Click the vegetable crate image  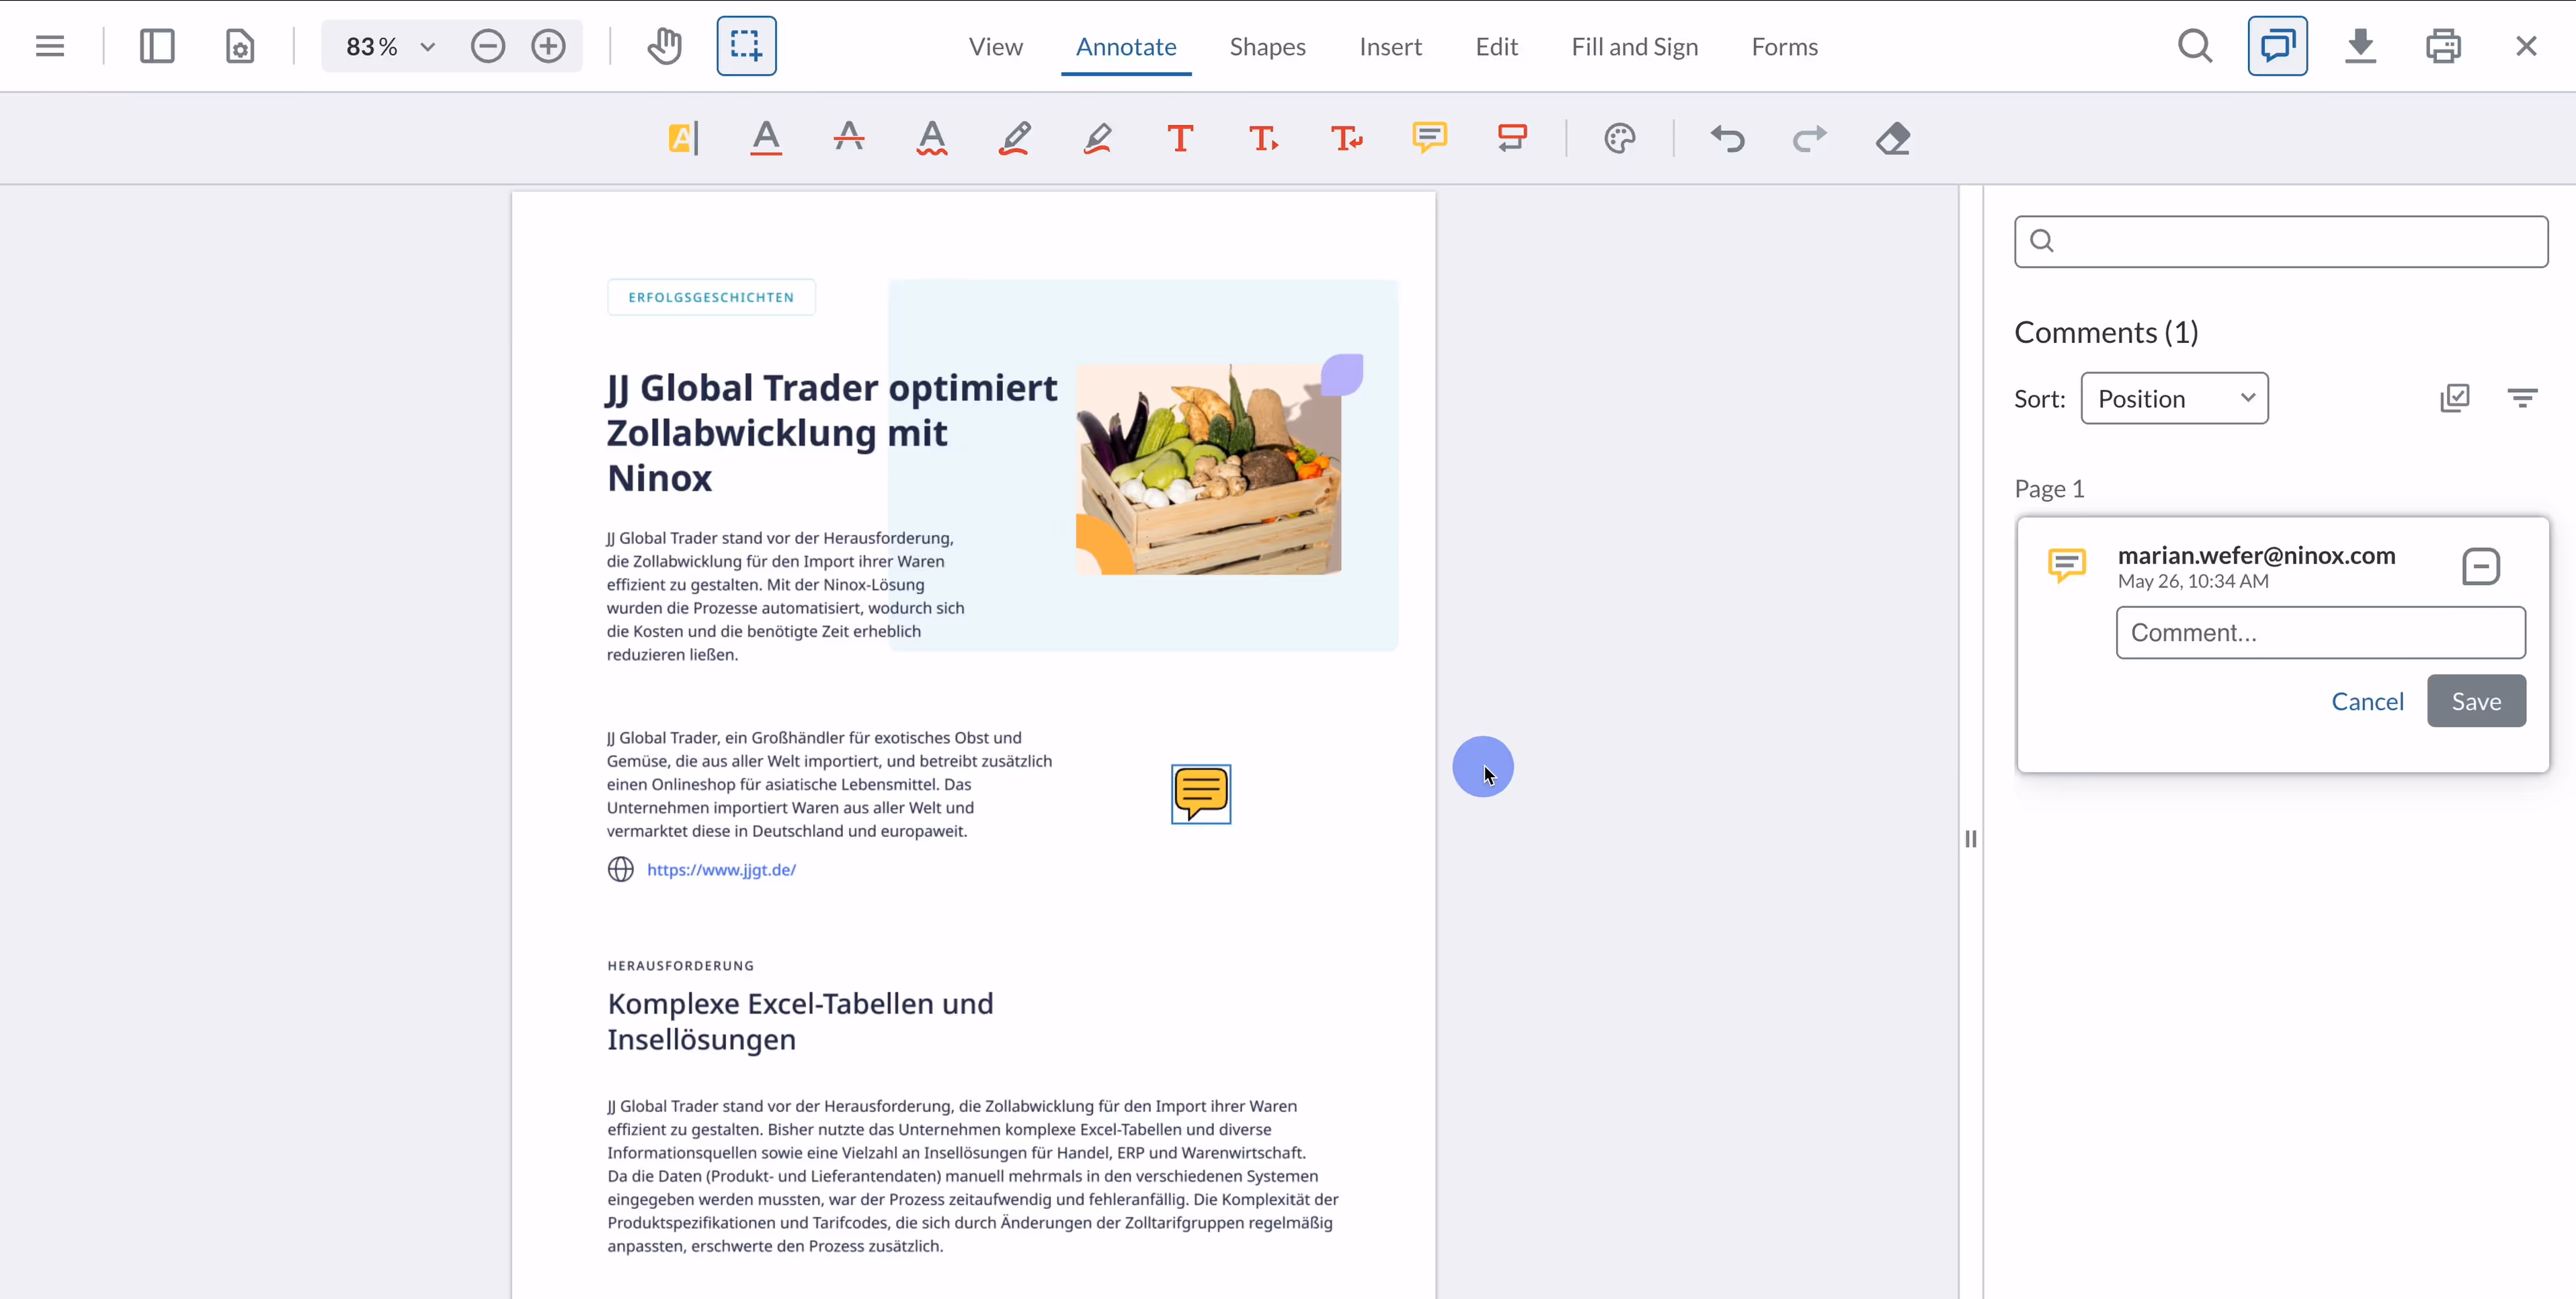[x=1208, y=468]
